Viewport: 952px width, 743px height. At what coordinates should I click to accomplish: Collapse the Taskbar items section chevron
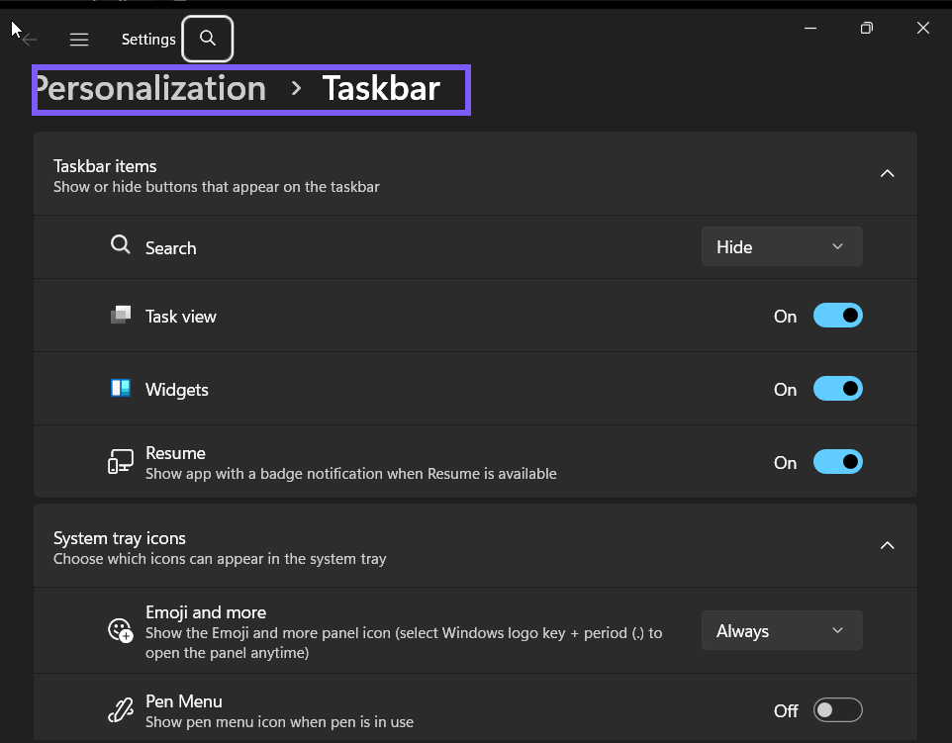(887, 173)
